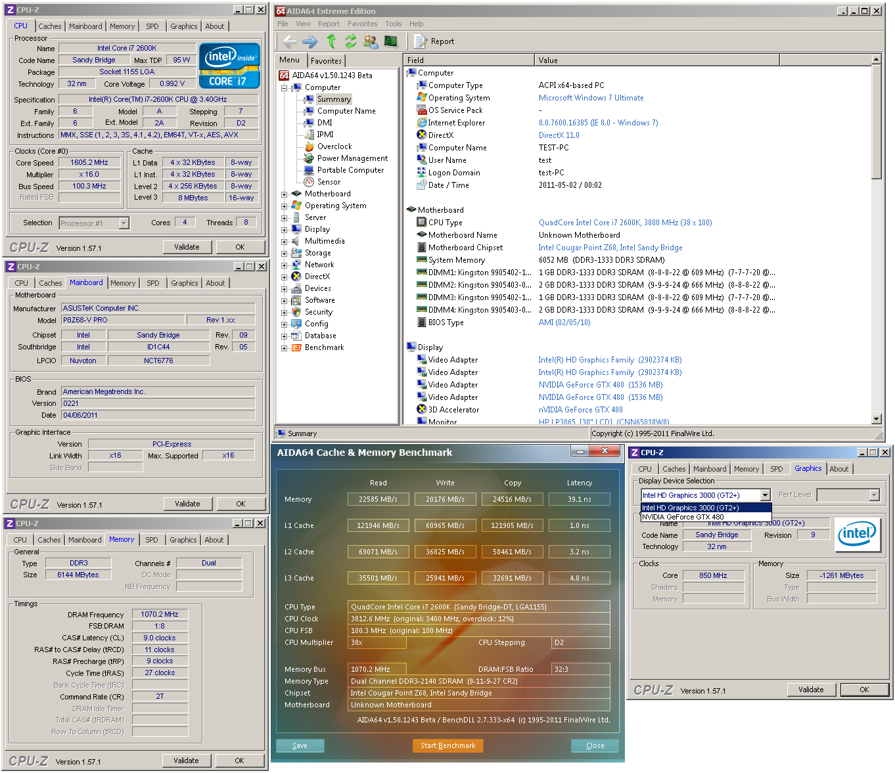This screenshot has width=895, height=773.
Task: Open the Perf Level dropdown
Action: (x=848, y=495)
